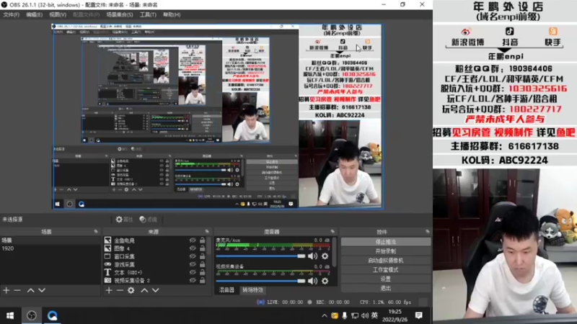Image resolution: width=577 pixels, height=324 pixels.
Task: Click the 启动虚拟摄像机 button
Action: (x=386, y=260)
